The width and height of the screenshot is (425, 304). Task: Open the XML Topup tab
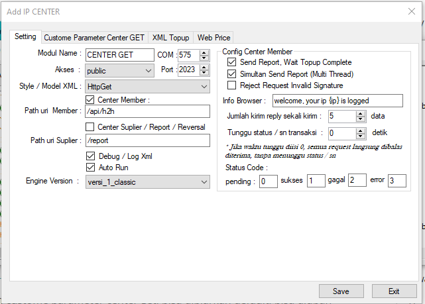coord(170,38)
